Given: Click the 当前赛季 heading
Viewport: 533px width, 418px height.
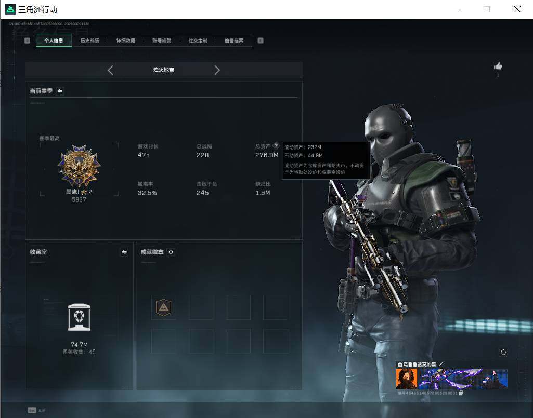Looking at the screenshot, I should 41,91.
